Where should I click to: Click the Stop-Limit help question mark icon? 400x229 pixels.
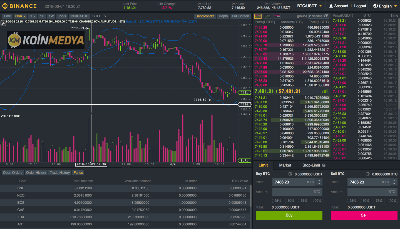point(324,165)
